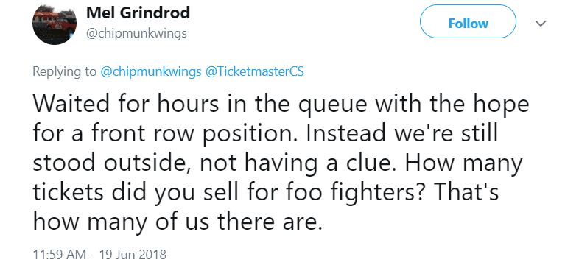Open the @TicketmasterCS mention link
The height and width of the screenshot is (268, 579).
tap(254, 71)
